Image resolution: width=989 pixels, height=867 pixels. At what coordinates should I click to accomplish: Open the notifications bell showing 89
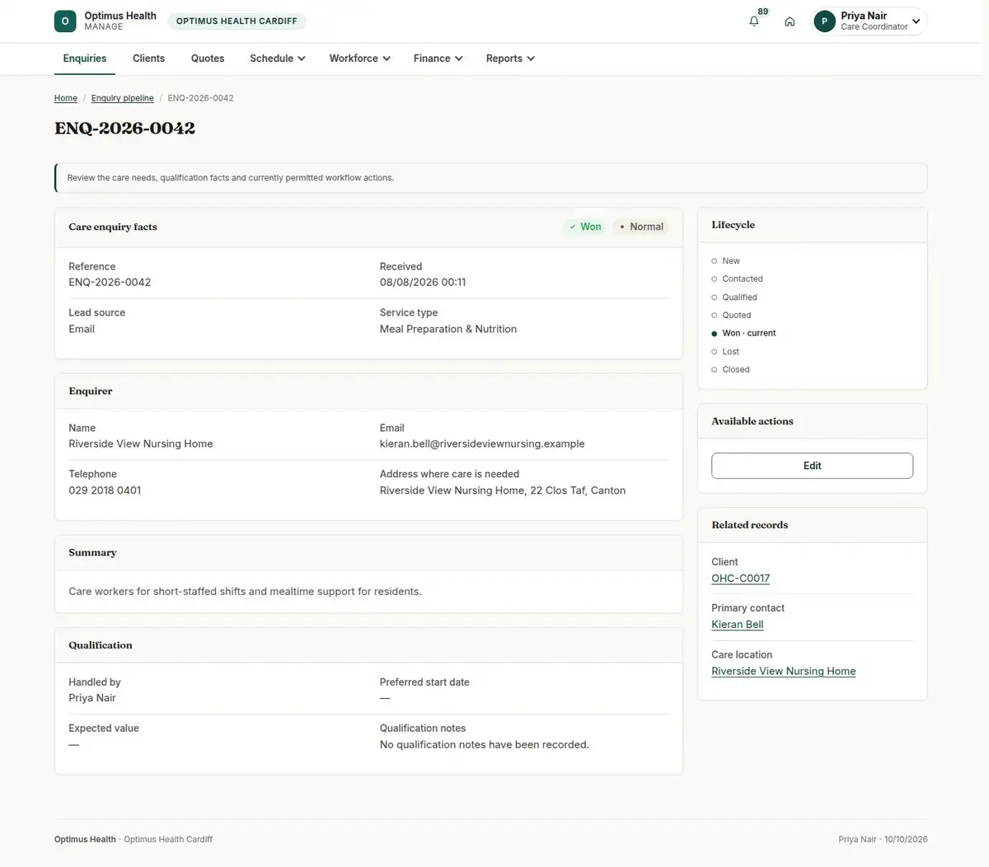(x=754, y=21)
